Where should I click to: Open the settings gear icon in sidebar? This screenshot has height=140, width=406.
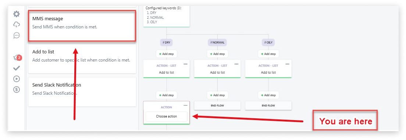pyautogui.click(x=17, y=14)
